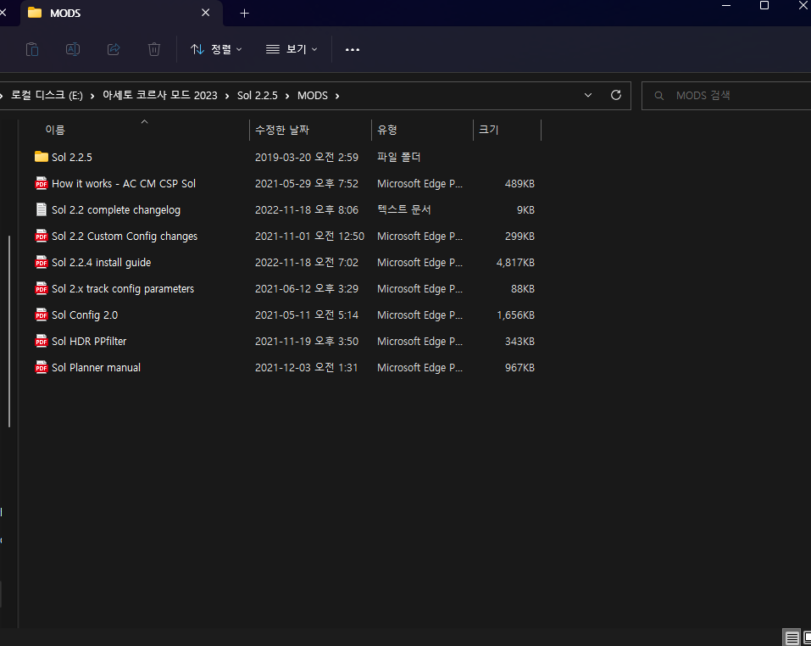Select Sol 2.2.4 install guide name
The image size is (811, 646).
click(102, 263)
